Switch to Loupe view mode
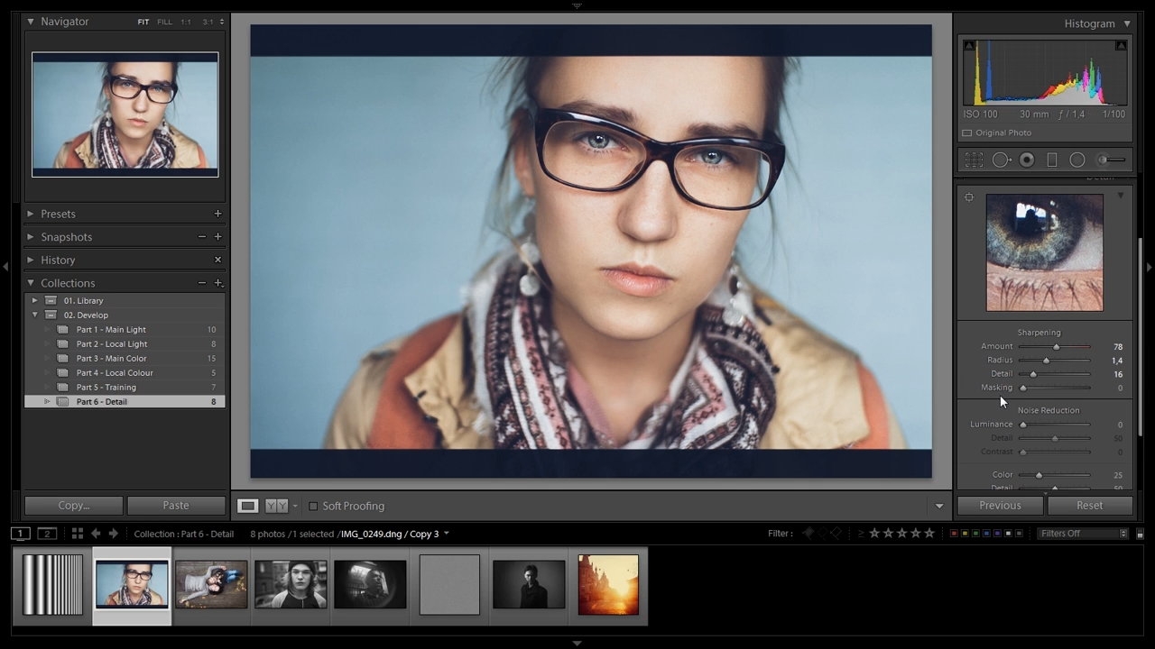 (x=247, y=506)
